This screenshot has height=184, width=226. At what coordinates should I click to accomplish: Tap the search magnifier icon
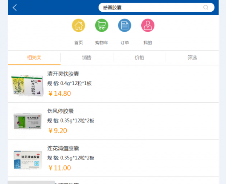pyautogui.click(x=206, y=8)
